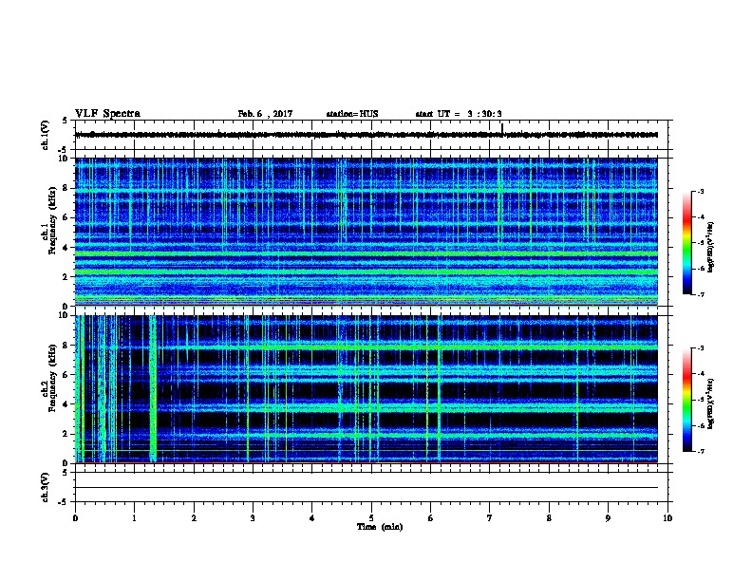Click the 'ch.3(V)' axis label

pyautogui.click(x=45, y=487)
